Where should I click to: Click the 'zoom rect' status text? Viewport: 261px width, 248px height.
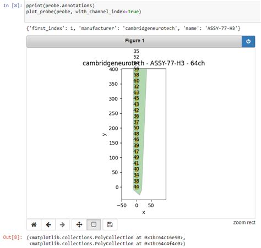(244, 223)
